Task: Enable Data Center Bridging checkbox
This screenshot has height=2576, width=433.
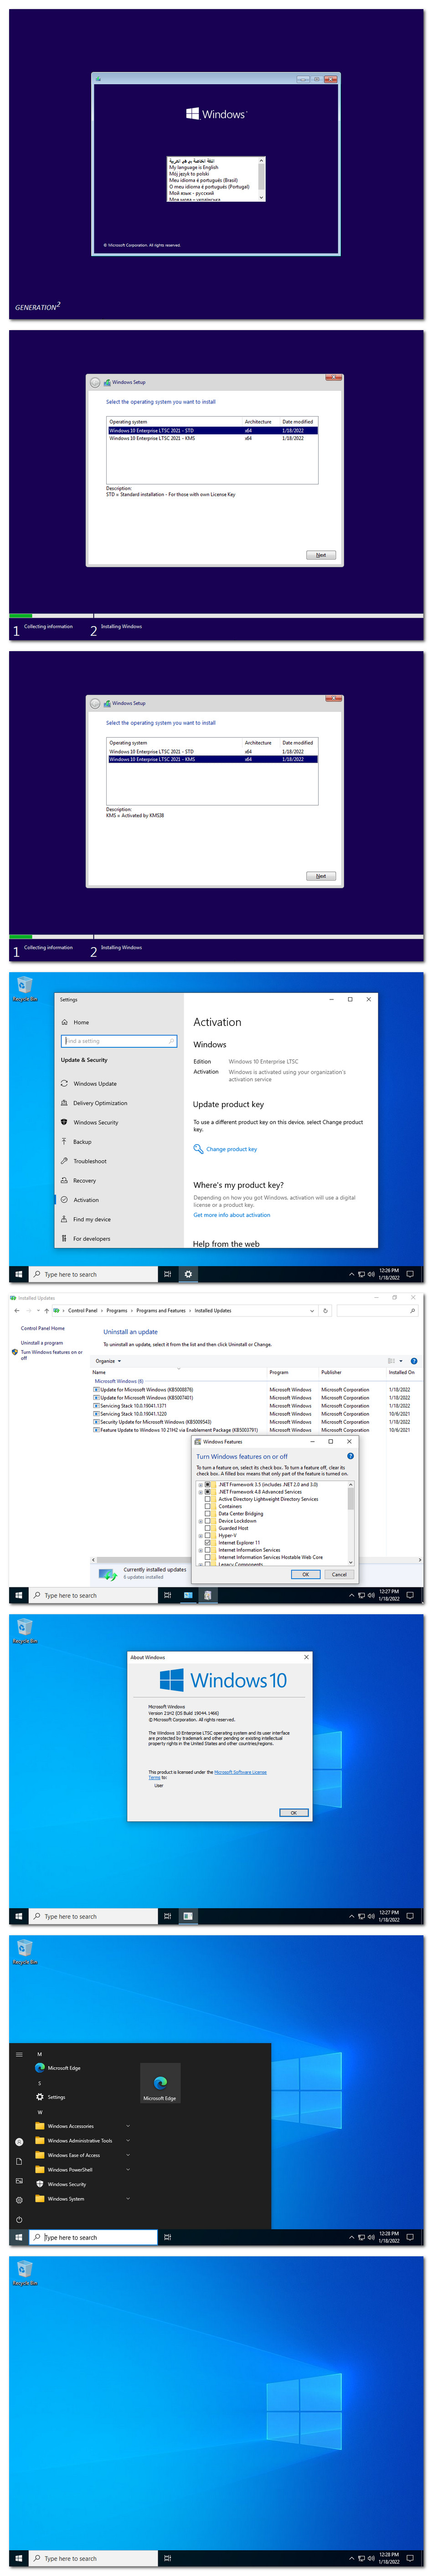Action: click(208, 1514)
